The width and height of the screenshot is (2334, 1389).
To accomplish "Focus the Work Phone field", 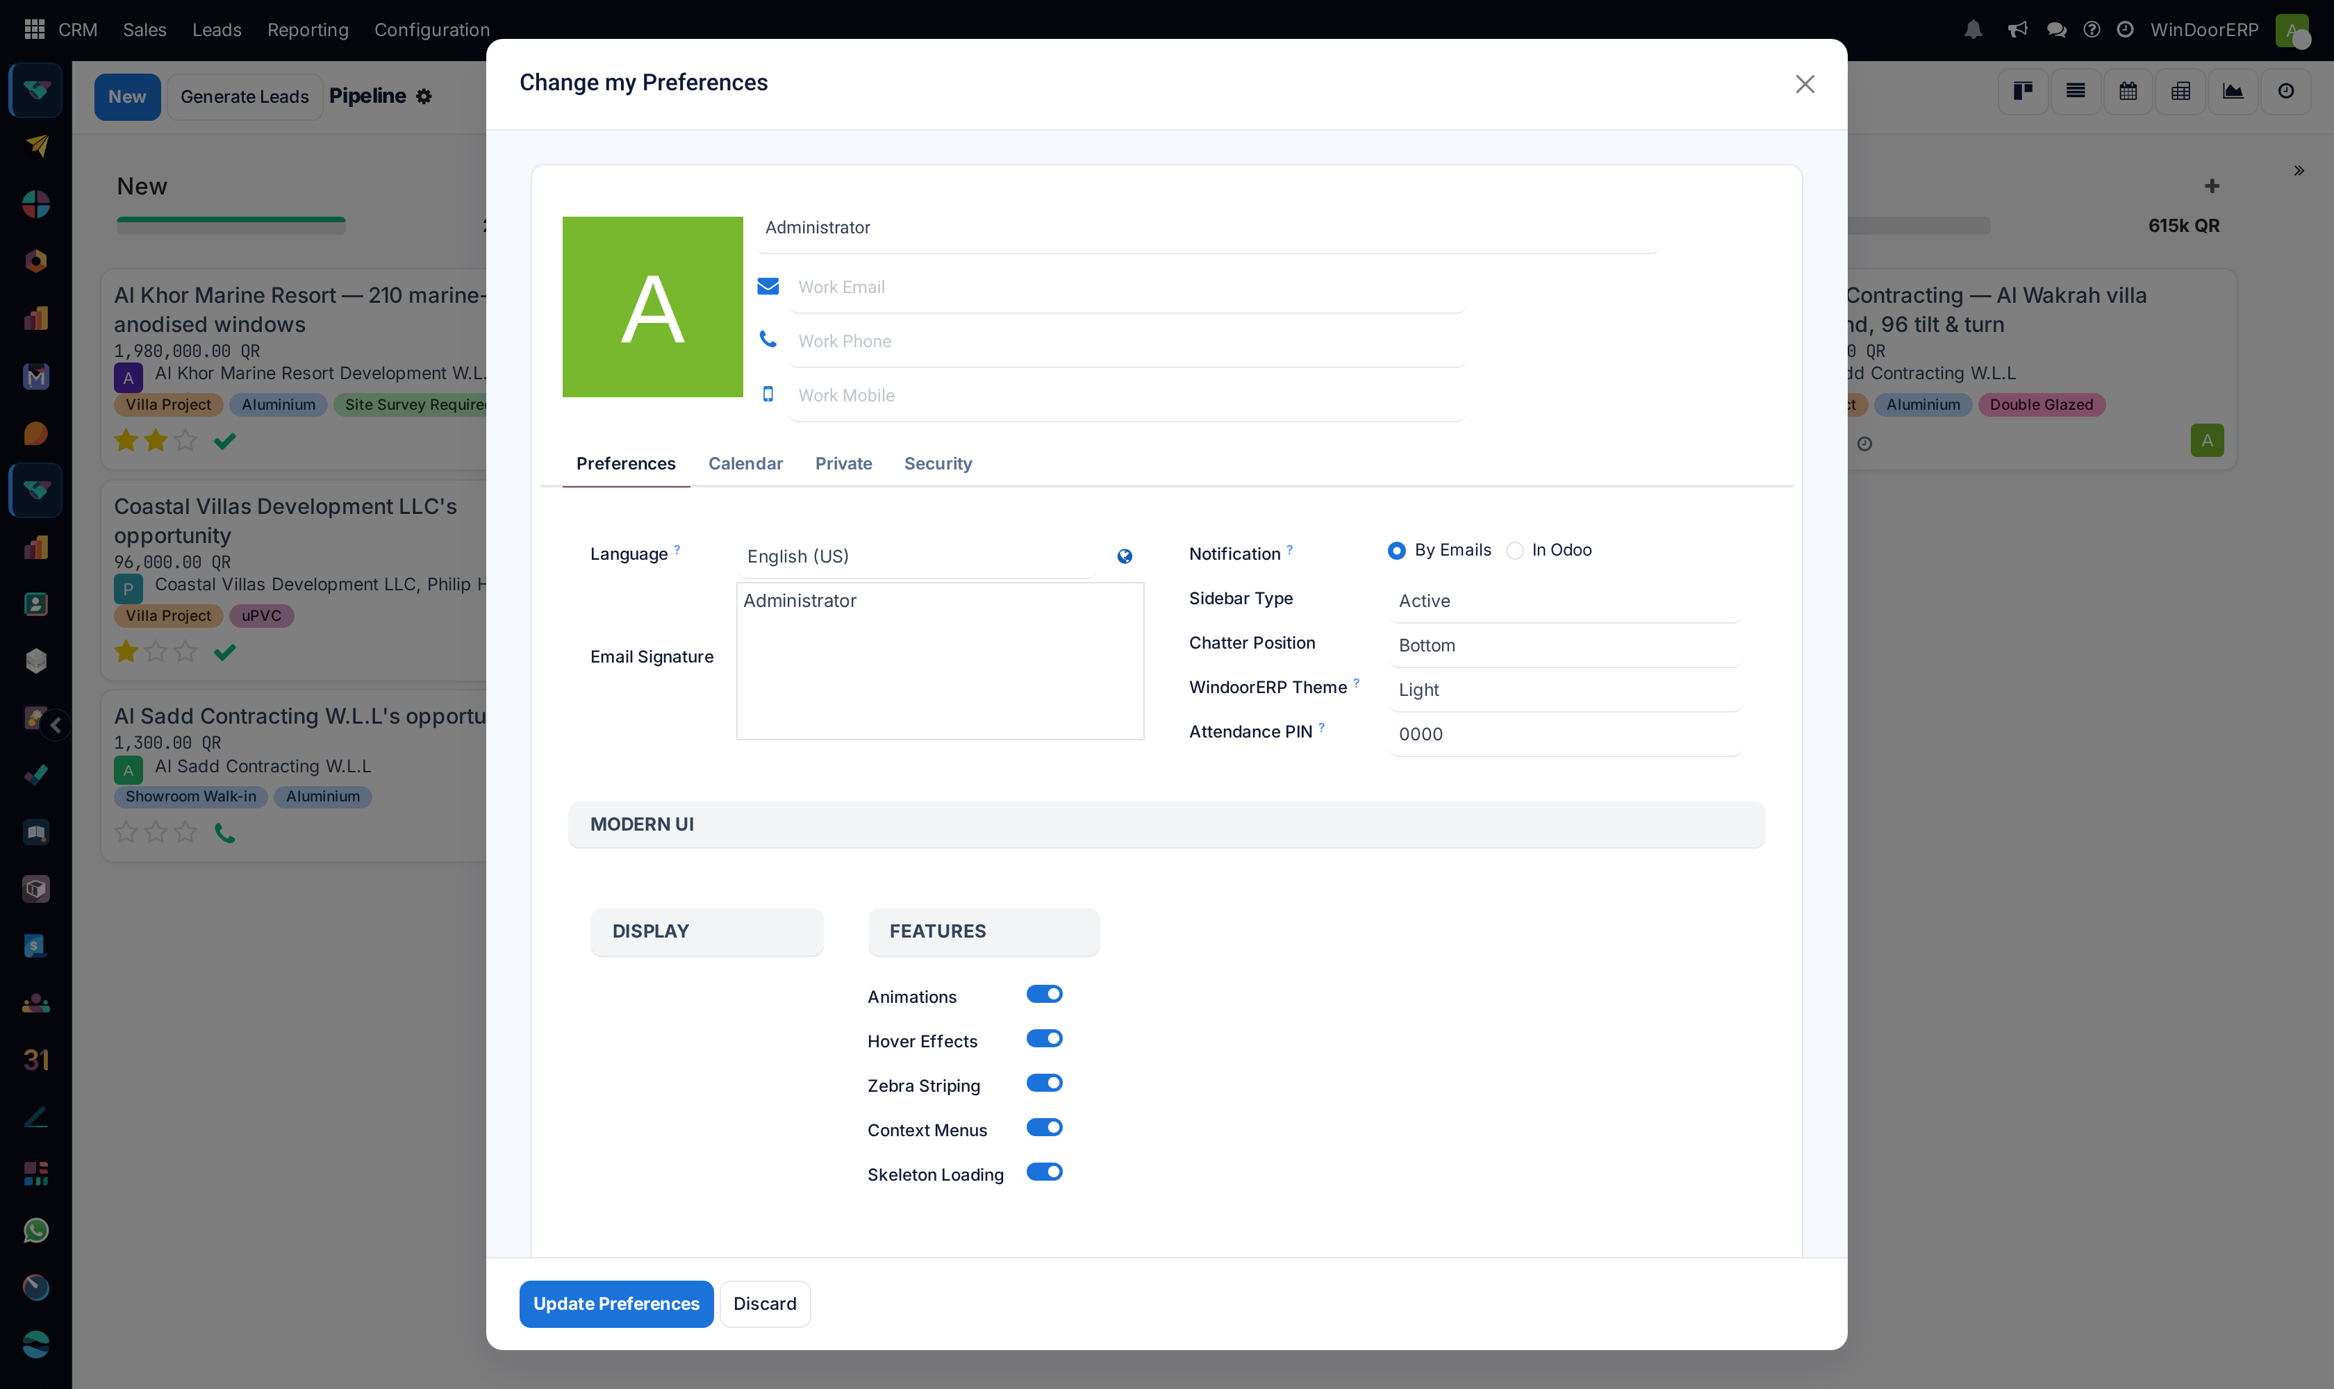I will click(x=1126, y=342).
